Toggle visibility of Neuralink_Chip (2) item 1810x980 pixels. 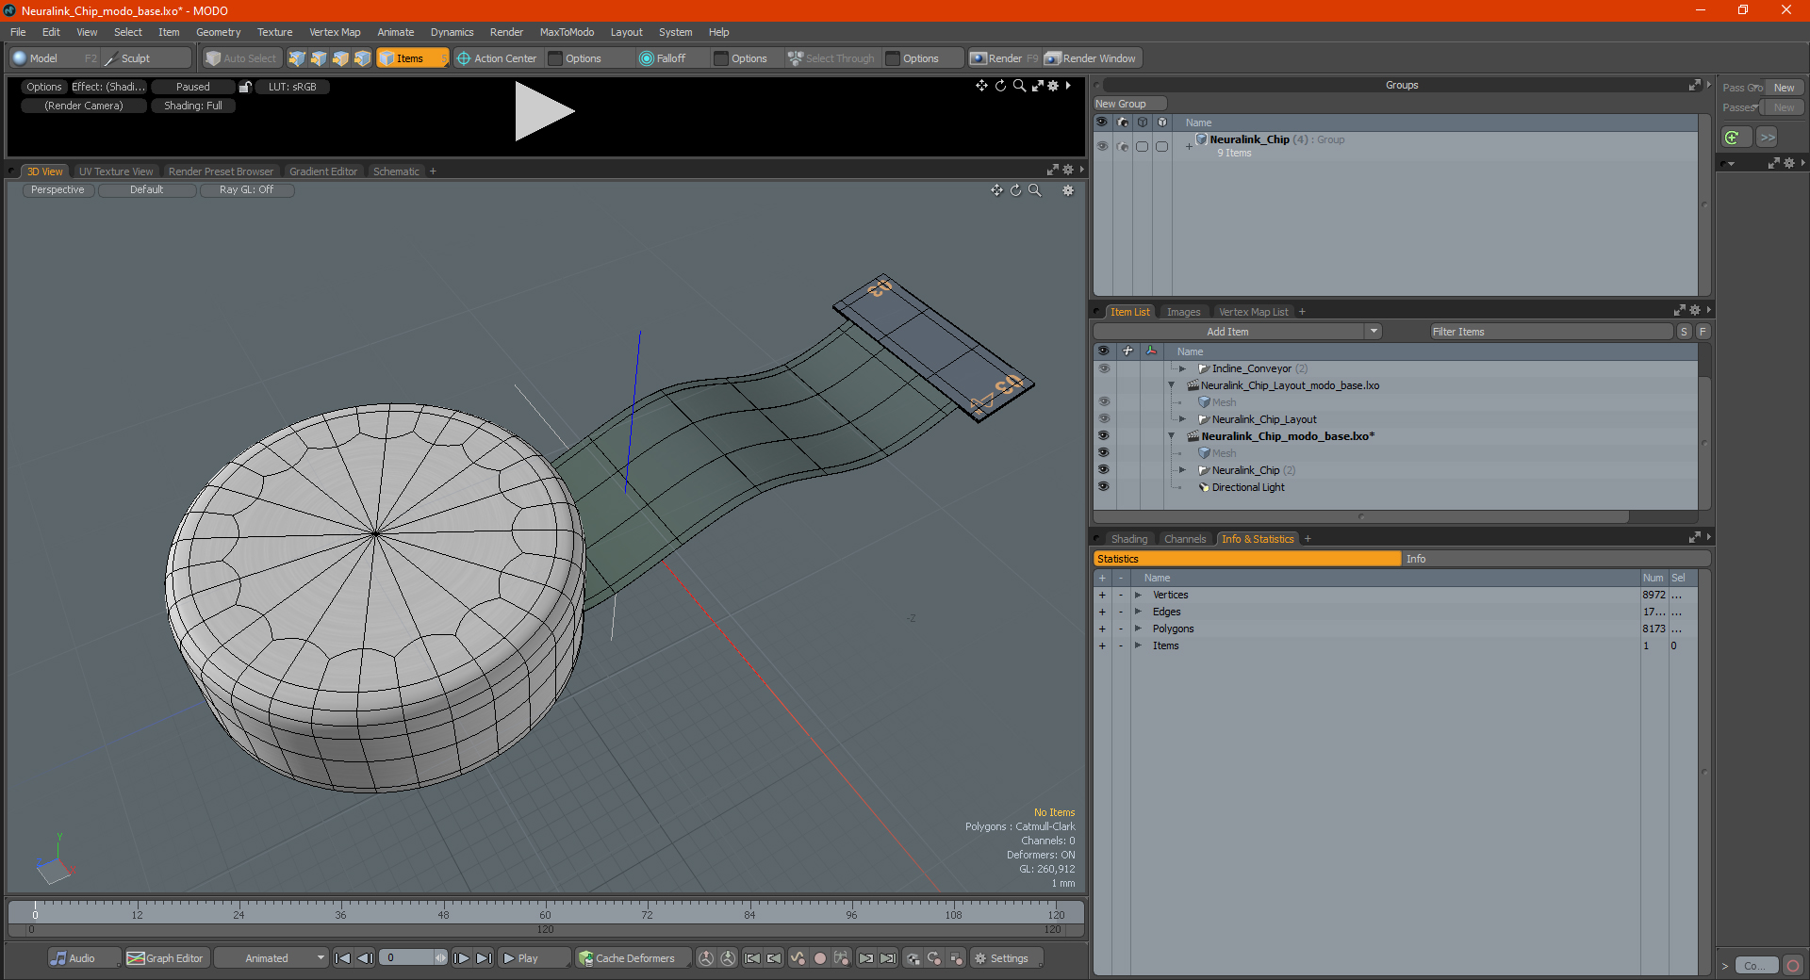point(1104,470)
